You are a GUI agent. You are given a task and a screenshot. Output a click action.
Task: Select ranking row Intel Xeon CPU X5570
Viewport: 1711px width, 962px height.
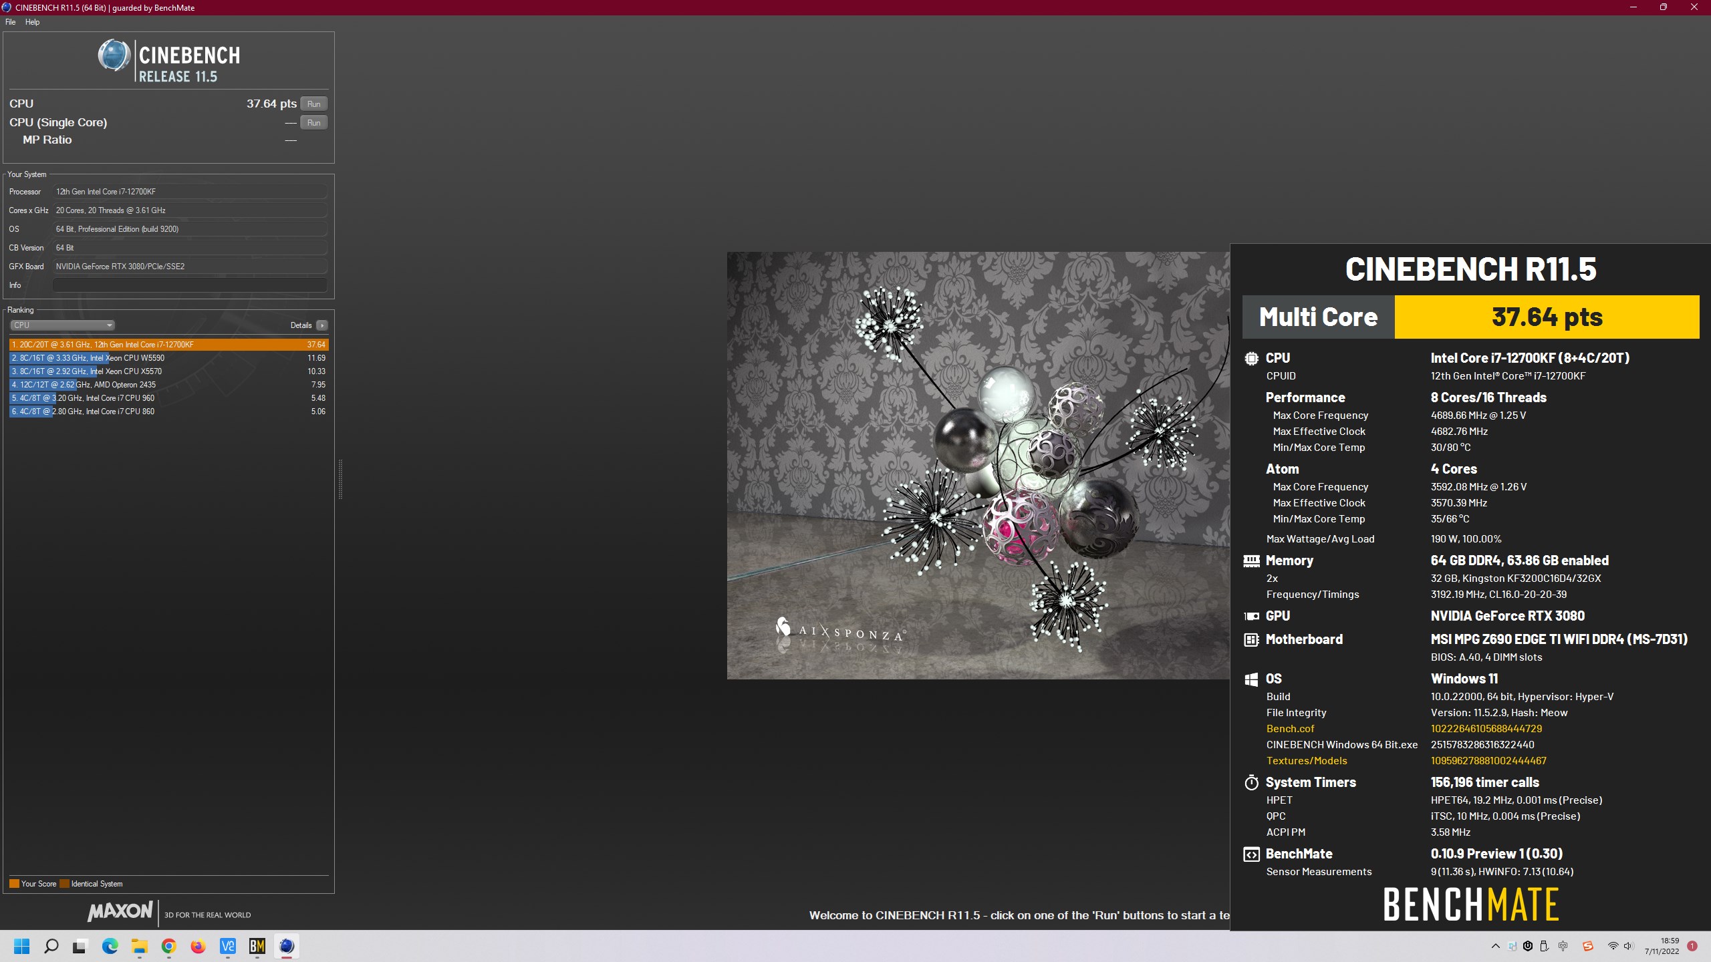click(x=168, y=371)
